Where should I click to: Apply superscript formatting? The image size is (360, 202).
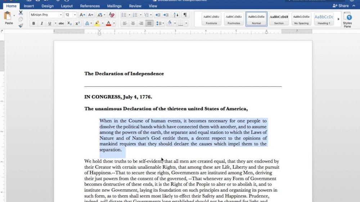78,23
